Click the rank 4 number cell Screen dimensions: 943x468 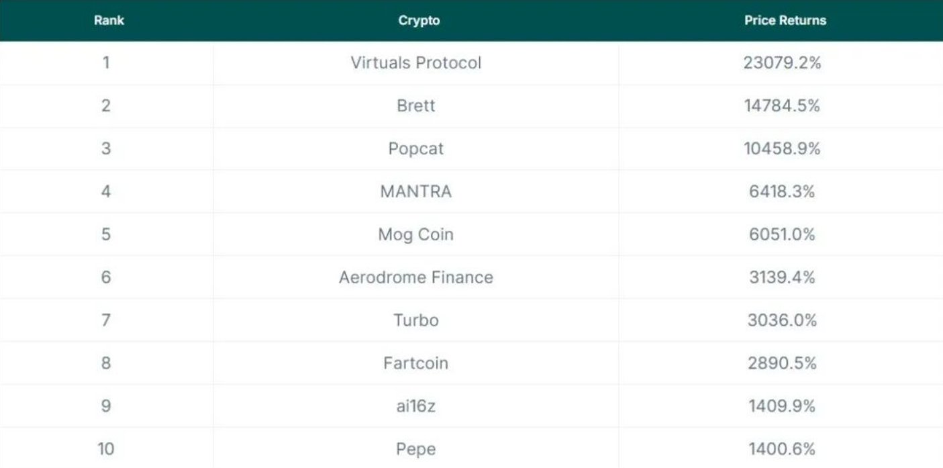106,192
